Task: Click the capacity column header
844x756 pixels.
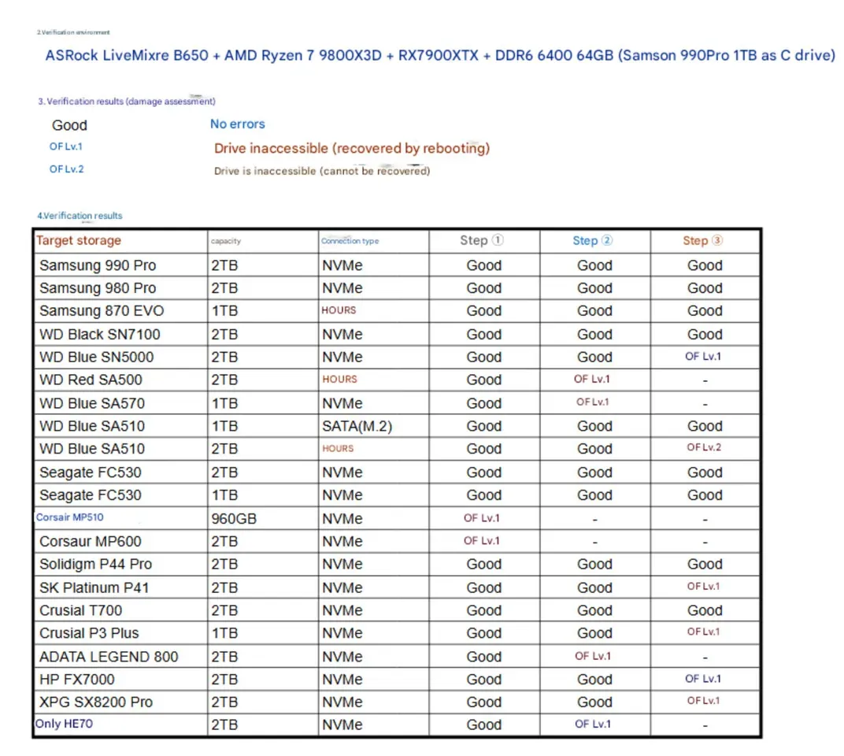Action: (226, 241)
